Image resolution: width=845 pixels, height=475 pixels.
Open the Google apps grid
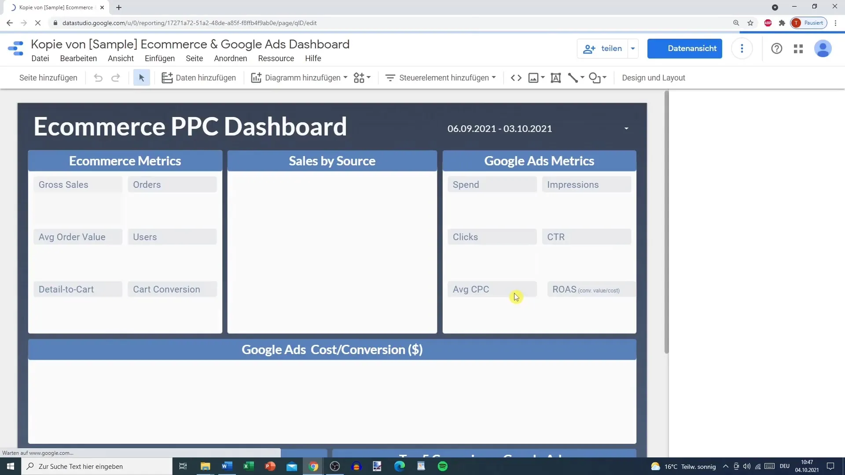tap(798, 49)
